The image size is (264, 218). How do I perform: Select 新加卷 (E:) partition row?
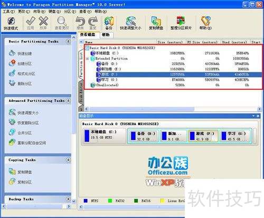tap(173, 69)
